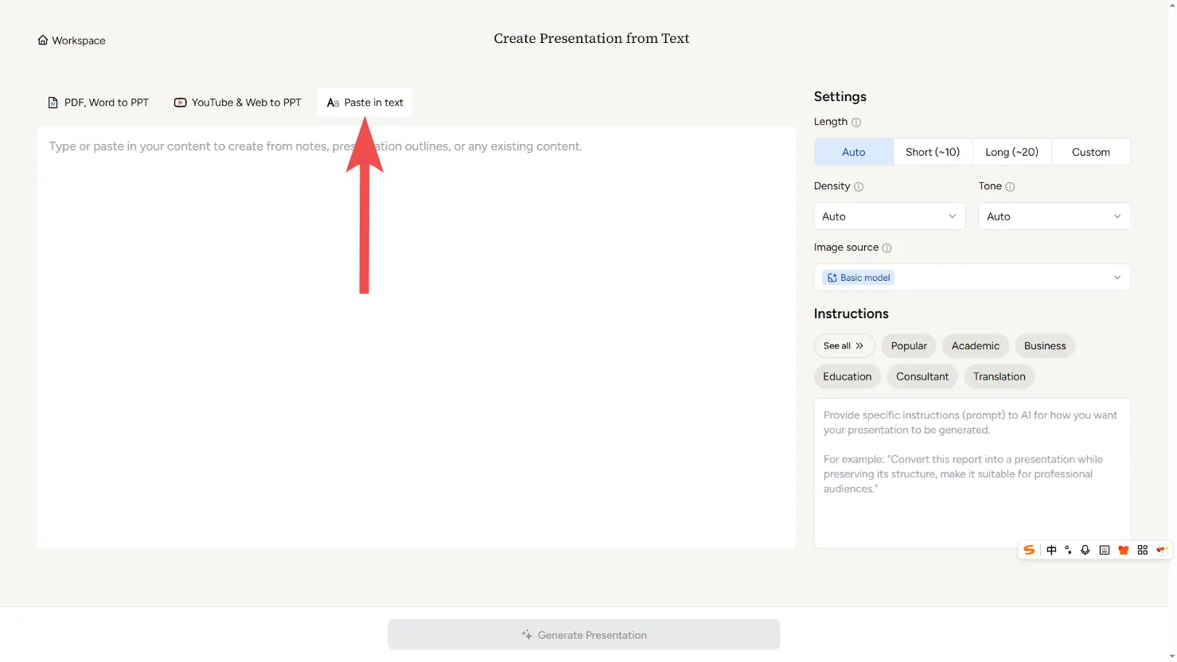1177x662 pixels.
Task: Select the Custom length option
Action: (x=1090, y=152)
